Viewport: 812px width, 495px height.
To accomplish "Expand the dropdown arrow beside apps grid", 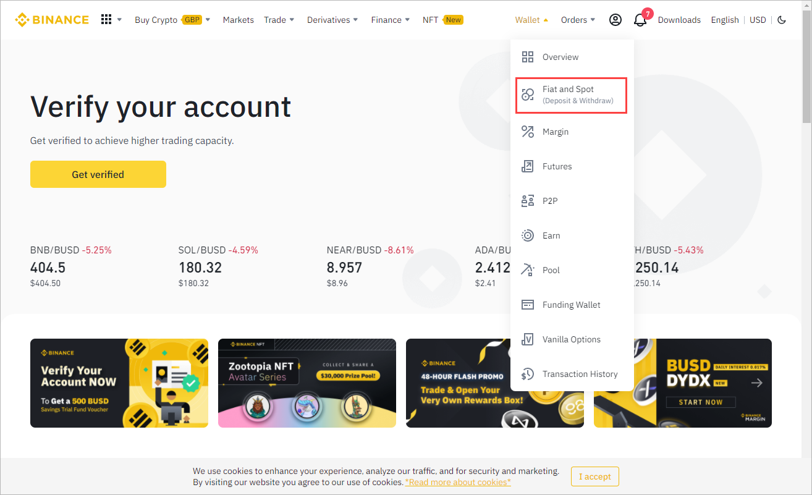I will click(x=119, y=20).
